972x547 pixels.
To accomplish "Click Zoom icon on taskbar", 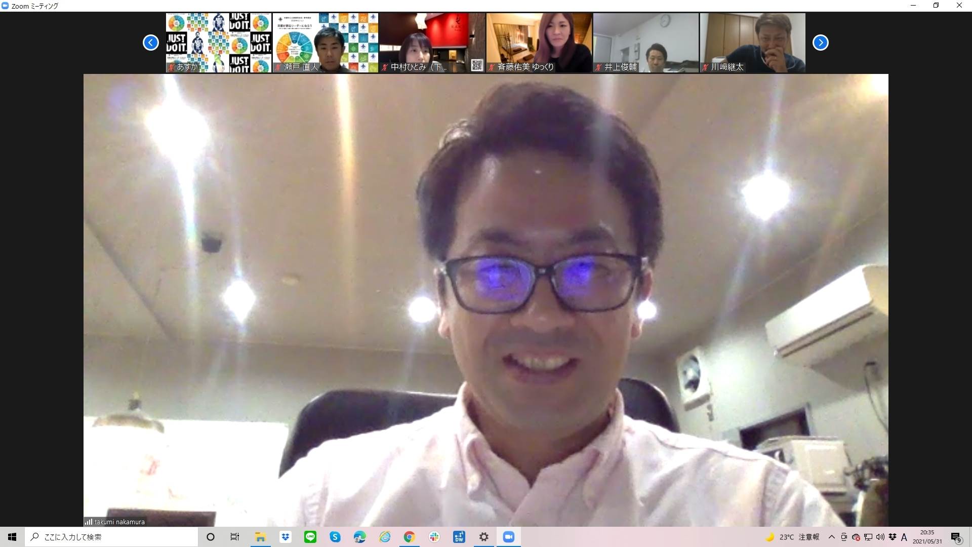I will 509,537.
